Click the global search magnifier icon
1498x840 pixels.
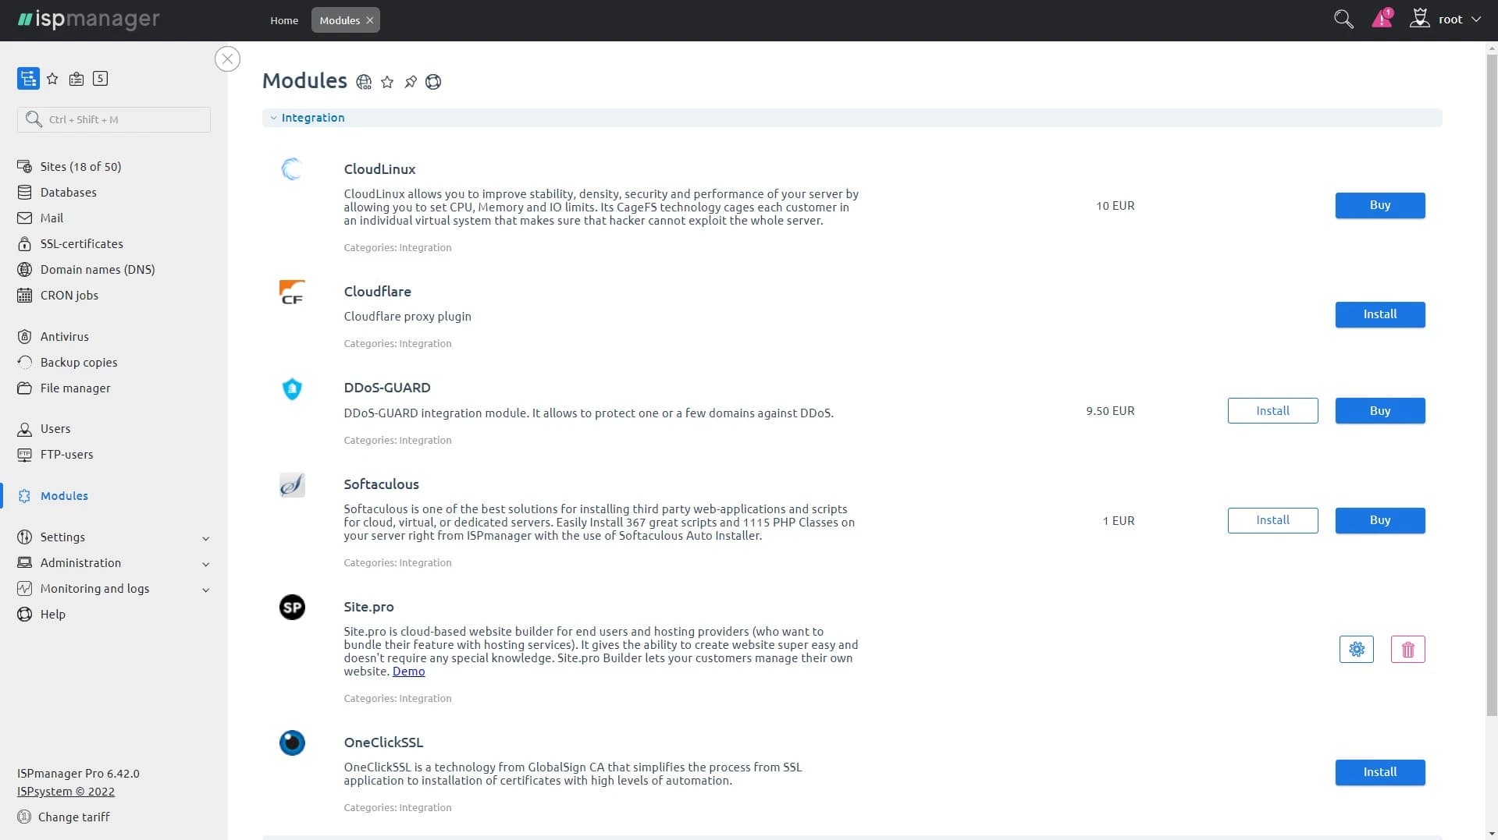coord(1343,19)
